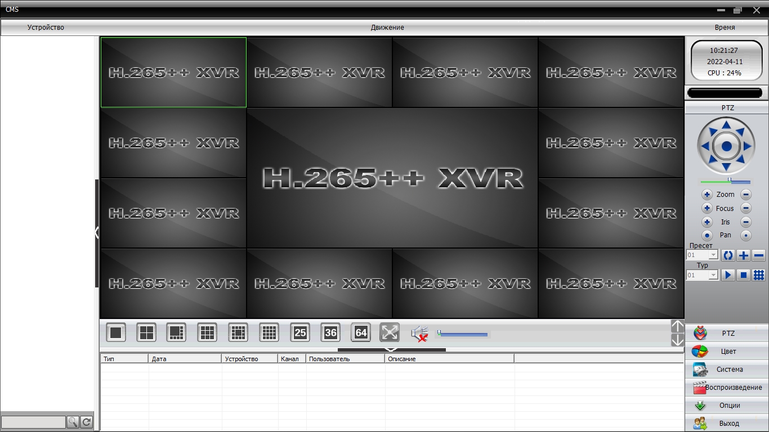This screenshot has width=769, height=432.
Task: Sort log by Дата column
Action: [x=185, y=359]
